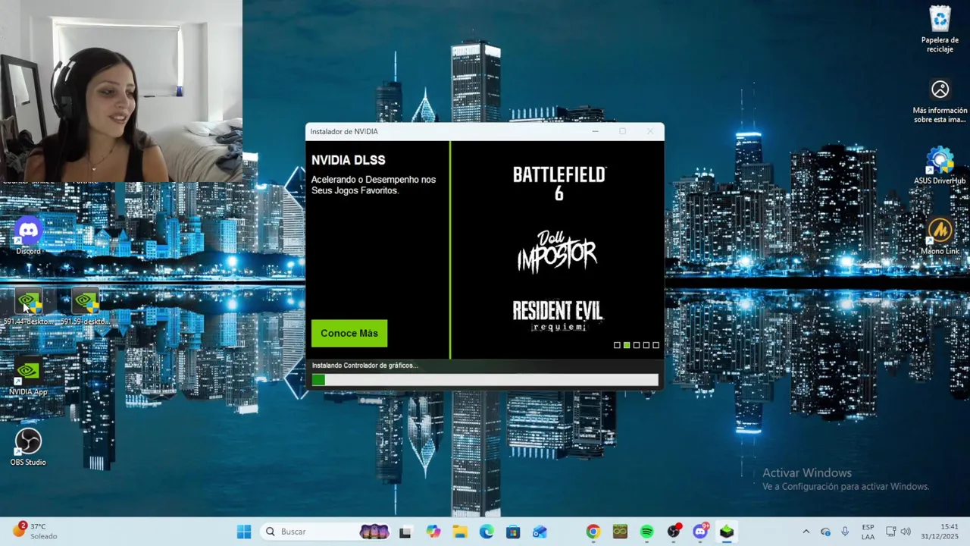The width and height of the screenshot is (970, 546).
Task: Minimize the Instalador de NVIDIA window
Action: pos(595,131)
